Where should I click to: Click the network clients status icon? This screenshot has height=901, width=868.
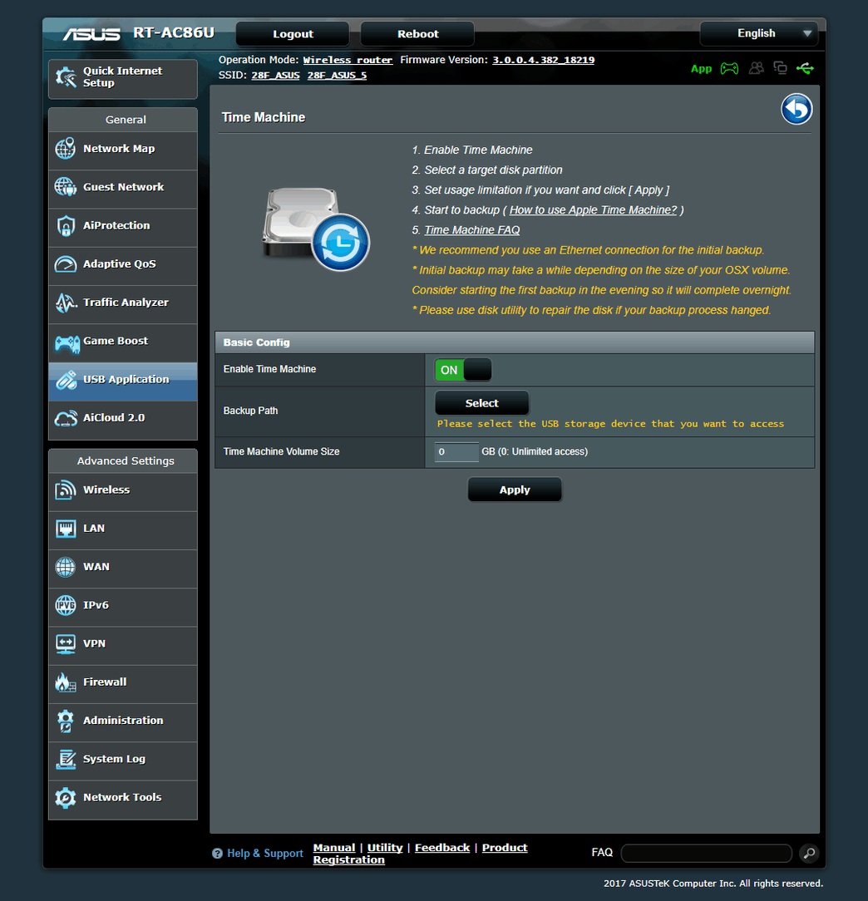(780, 68)
